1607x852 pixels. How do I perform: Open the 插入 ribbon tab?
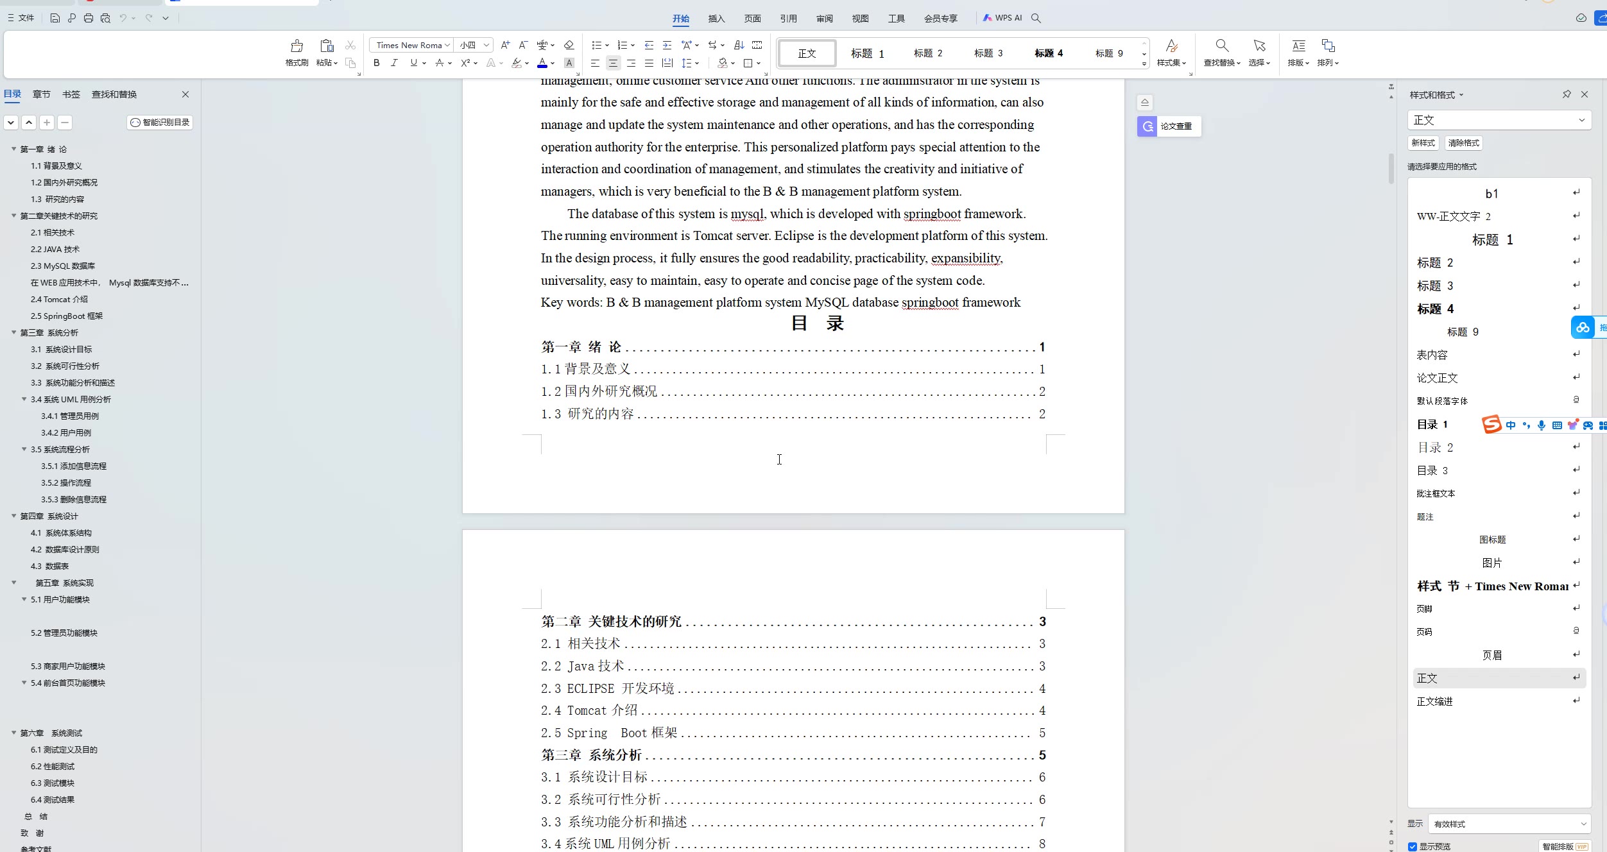coord(716,18)
